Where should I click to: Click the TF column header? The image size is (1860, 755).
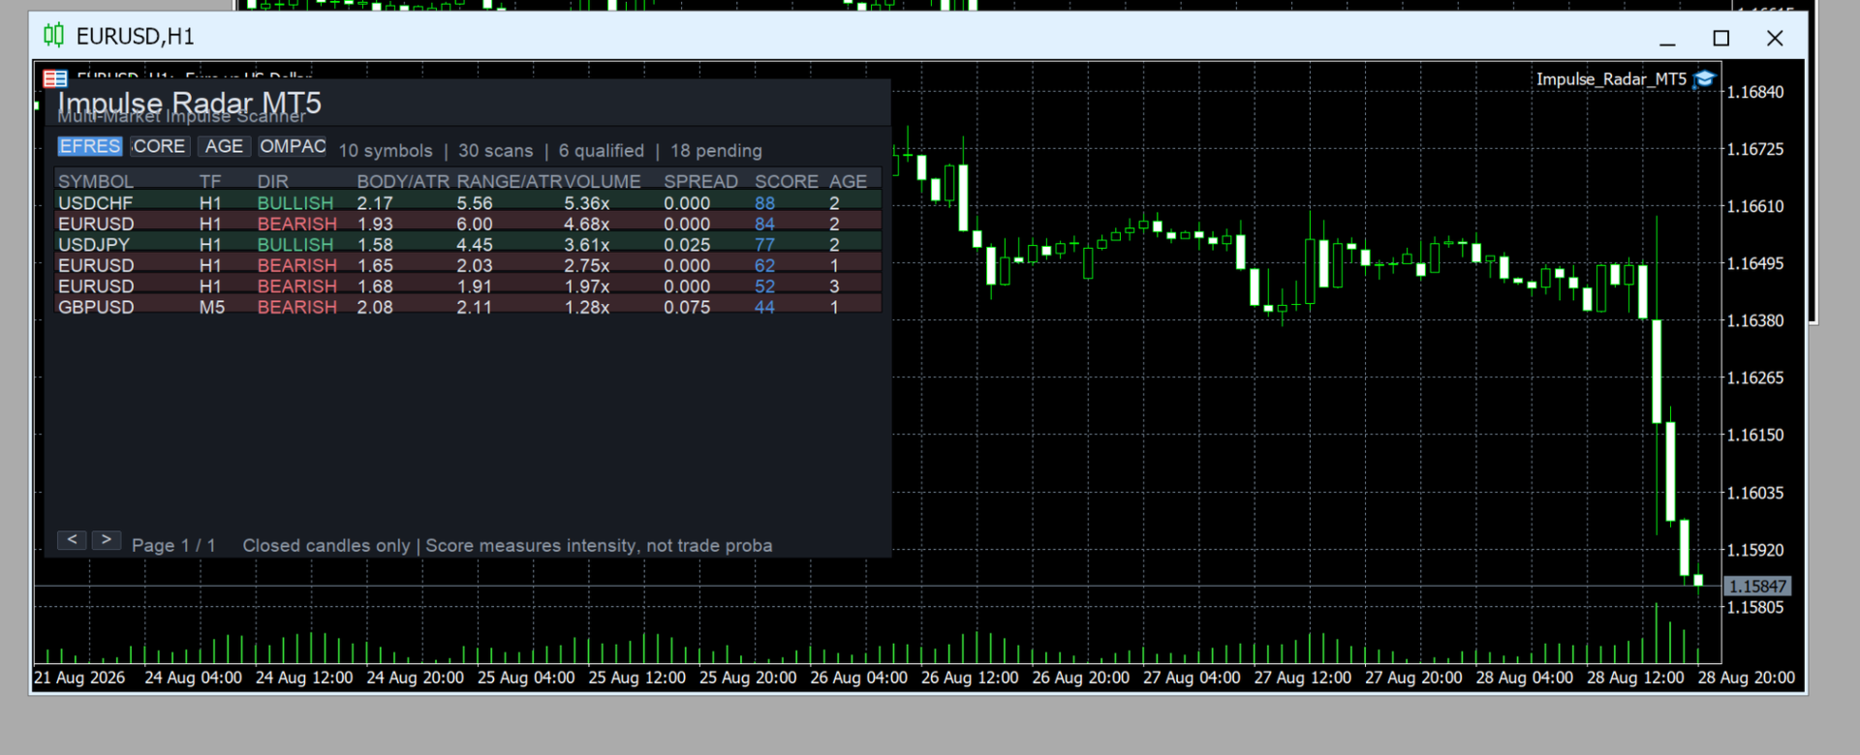(x=210, y=181)
